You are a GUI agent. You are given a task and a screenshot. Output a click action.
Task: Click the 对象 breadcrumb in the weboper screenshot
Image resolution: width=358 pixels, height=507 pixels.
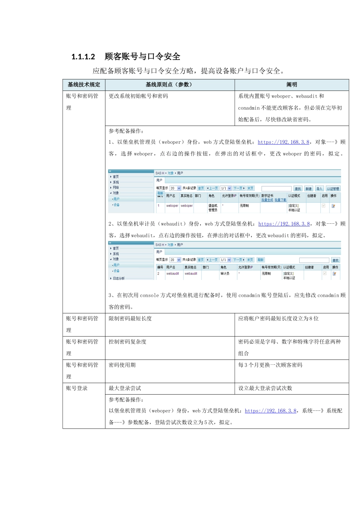171,173
